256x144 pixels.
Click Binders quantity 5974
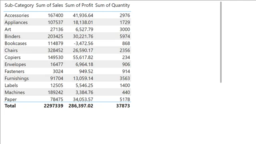pos(125,36)
